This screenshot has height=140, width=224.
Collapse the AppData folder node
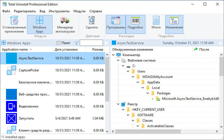tap(138, 82)
